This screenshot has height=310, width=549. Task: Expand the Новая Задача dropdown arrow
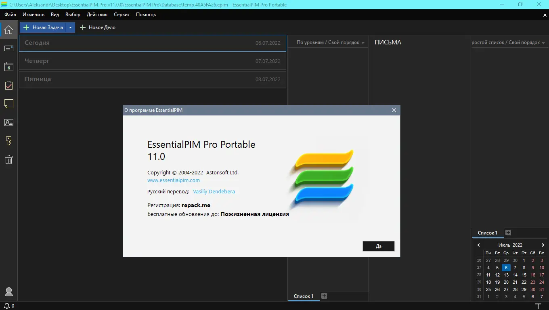(x=70, y=27)
